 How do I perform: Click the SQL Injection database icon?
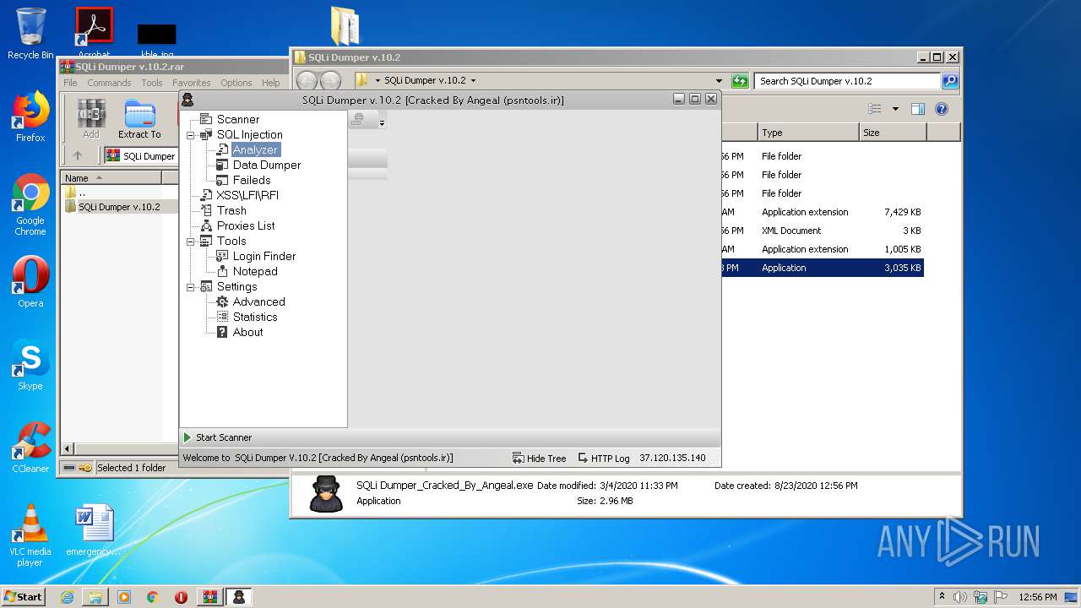pos(206,134)
